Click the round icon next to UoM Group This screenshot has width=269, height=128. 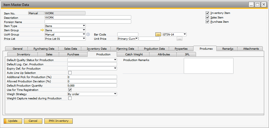pos(88,34)
